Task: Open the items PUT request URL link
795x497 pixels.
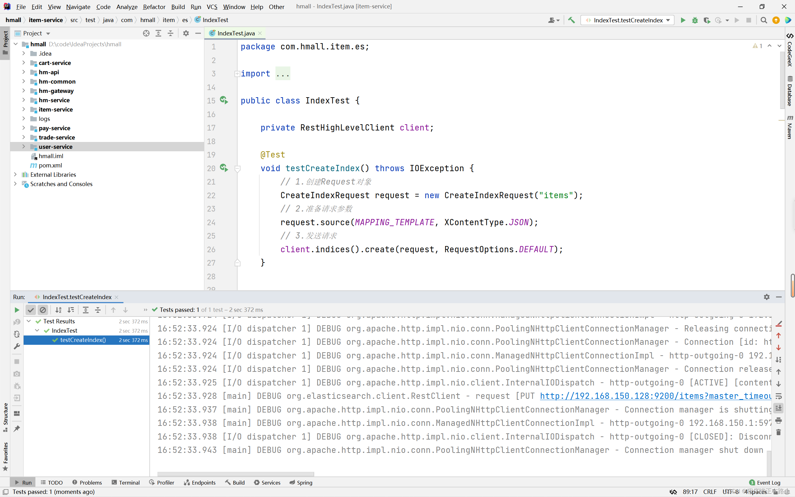Action: pyautogui.click(x=655, y=396)
